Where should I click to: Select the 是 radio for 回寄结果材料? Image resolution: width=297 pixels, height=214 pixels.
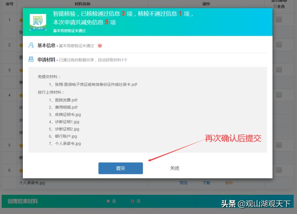108,201
